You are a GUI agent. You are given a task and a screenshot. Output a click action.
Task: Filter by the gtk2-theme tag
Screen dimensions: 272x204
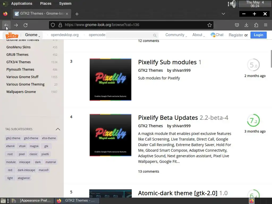(x=13, y=138)
